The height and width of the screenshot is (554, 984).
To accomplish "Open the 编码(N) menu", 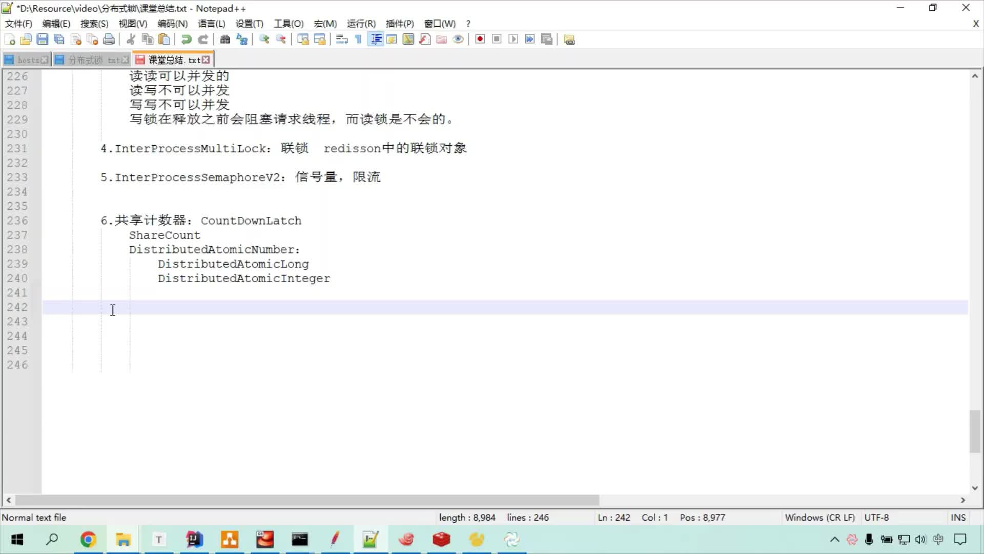I will click(x=173, y=24).
